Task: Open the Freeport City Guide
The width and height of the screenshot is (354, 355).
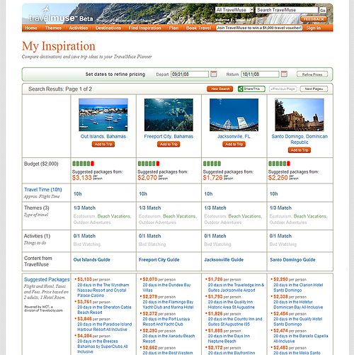Action: (159, 259)
